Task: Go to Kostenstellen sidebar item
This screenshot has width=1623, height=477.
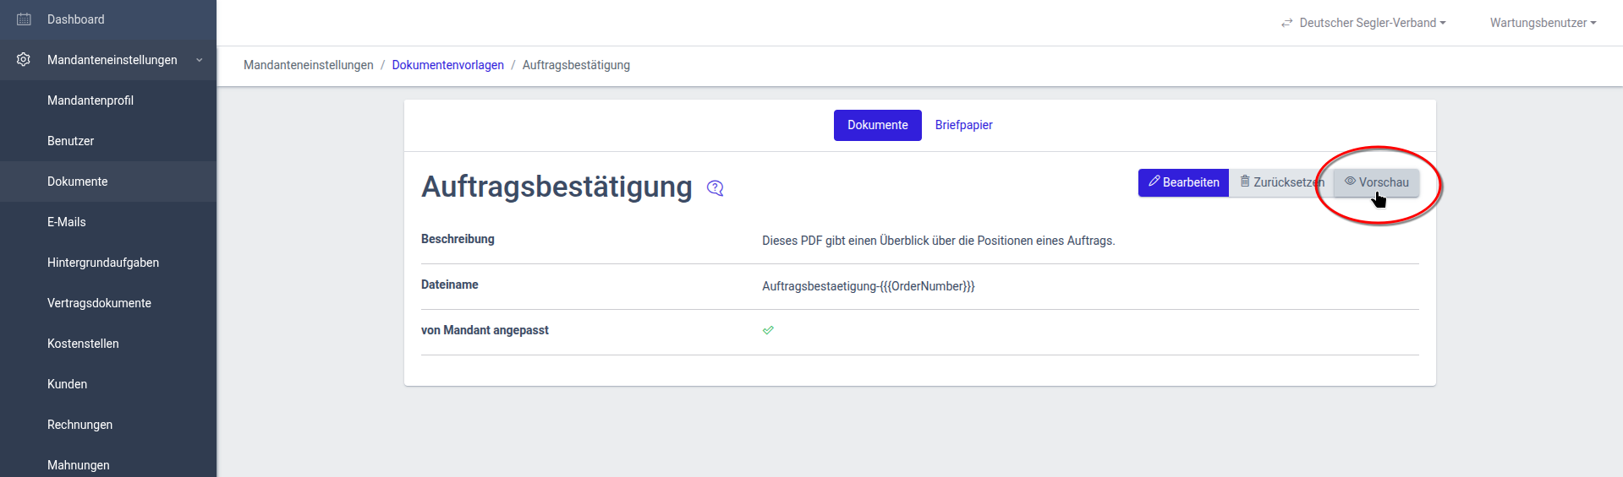Action: (83, 344)
